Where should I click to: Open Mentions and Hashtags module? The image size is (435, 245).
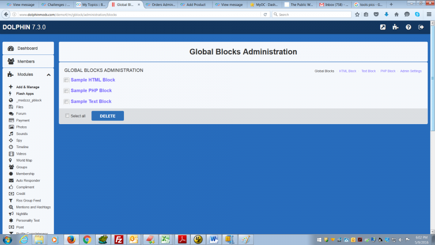pos(33,207)
